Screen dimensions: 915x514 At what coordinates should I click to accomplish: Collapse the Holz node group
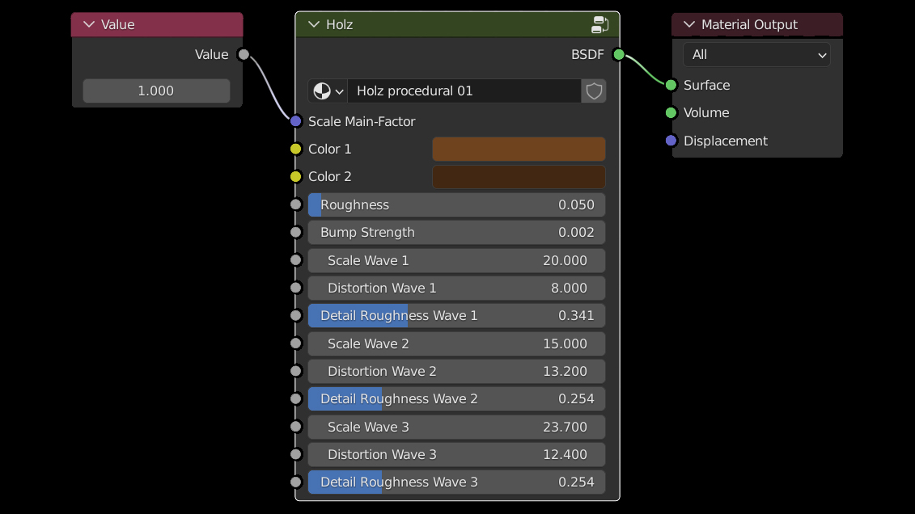pyautogui.click(x=314, y=24)
